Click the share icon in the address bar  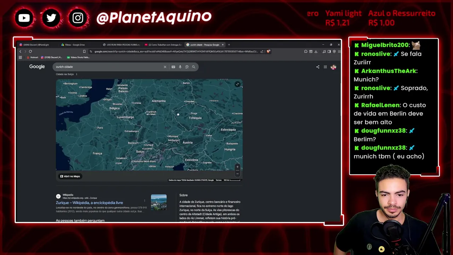click(x=262, y=51)
